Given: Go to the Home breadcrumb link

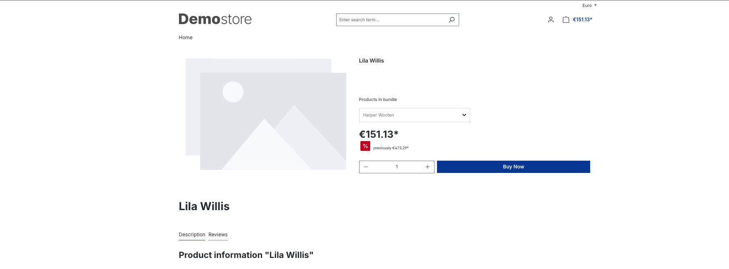Looking at the screenshot, I should (186, 38).
